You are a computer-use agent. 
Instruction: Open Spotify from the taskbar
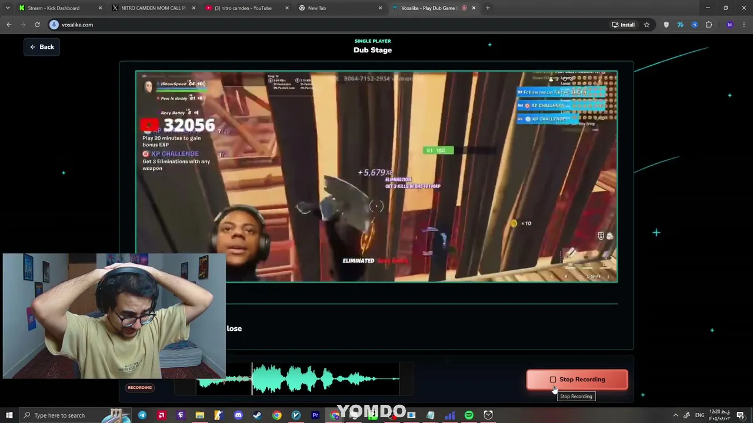pos(469,415)
